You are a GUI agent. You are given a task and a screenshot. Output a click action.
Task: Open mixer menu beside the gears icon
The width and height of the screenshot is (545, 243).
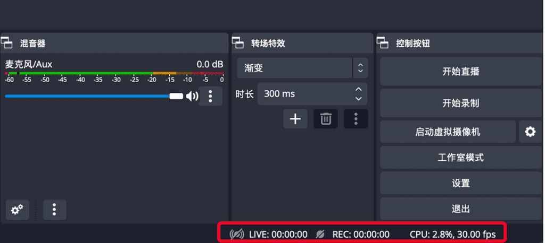54,210
